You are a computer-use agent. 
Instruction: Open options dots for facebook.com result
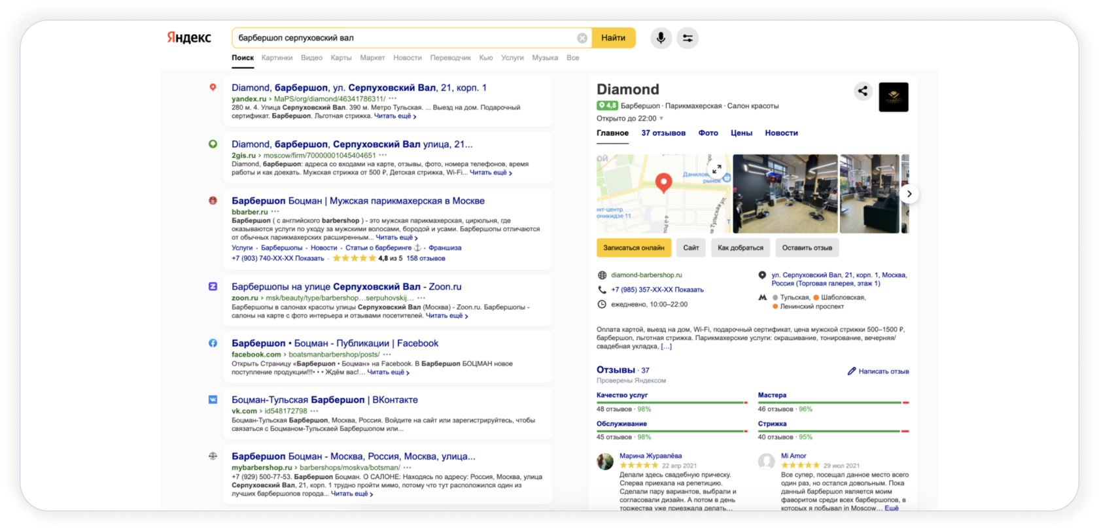pyautogui.click(x=387, y=354)
